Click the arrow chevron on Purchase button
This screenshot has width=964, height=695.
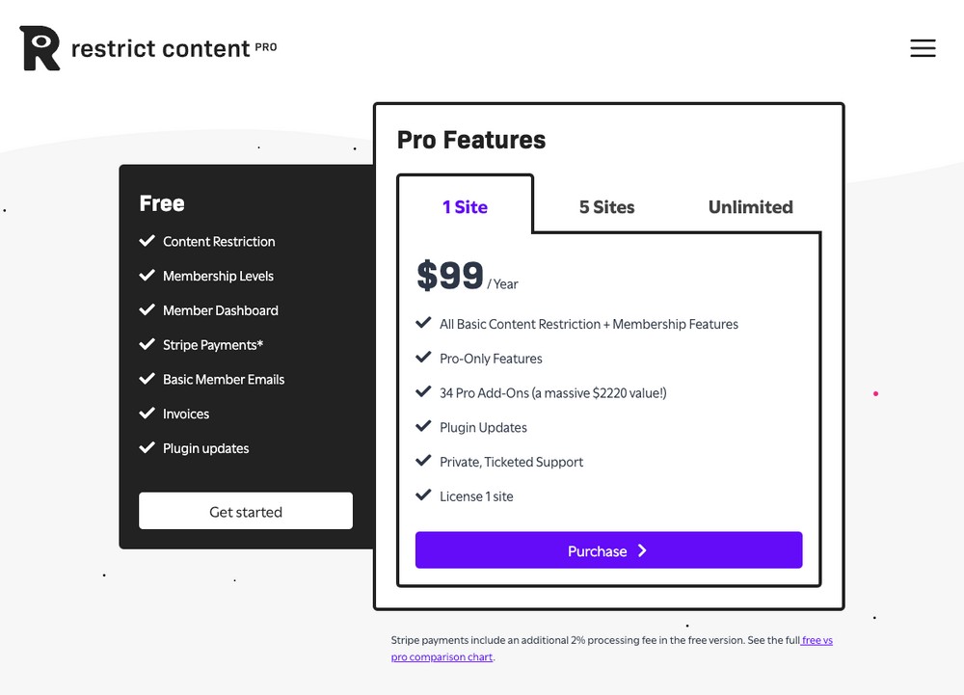click(x=642, y=550)
